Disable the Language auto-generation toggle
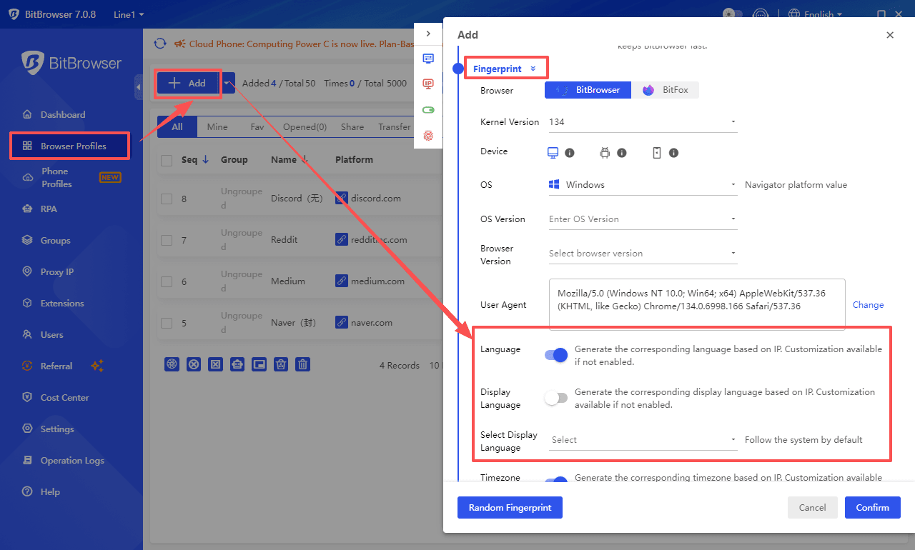The width and height of the screenshot is (915, 550). 555,355
